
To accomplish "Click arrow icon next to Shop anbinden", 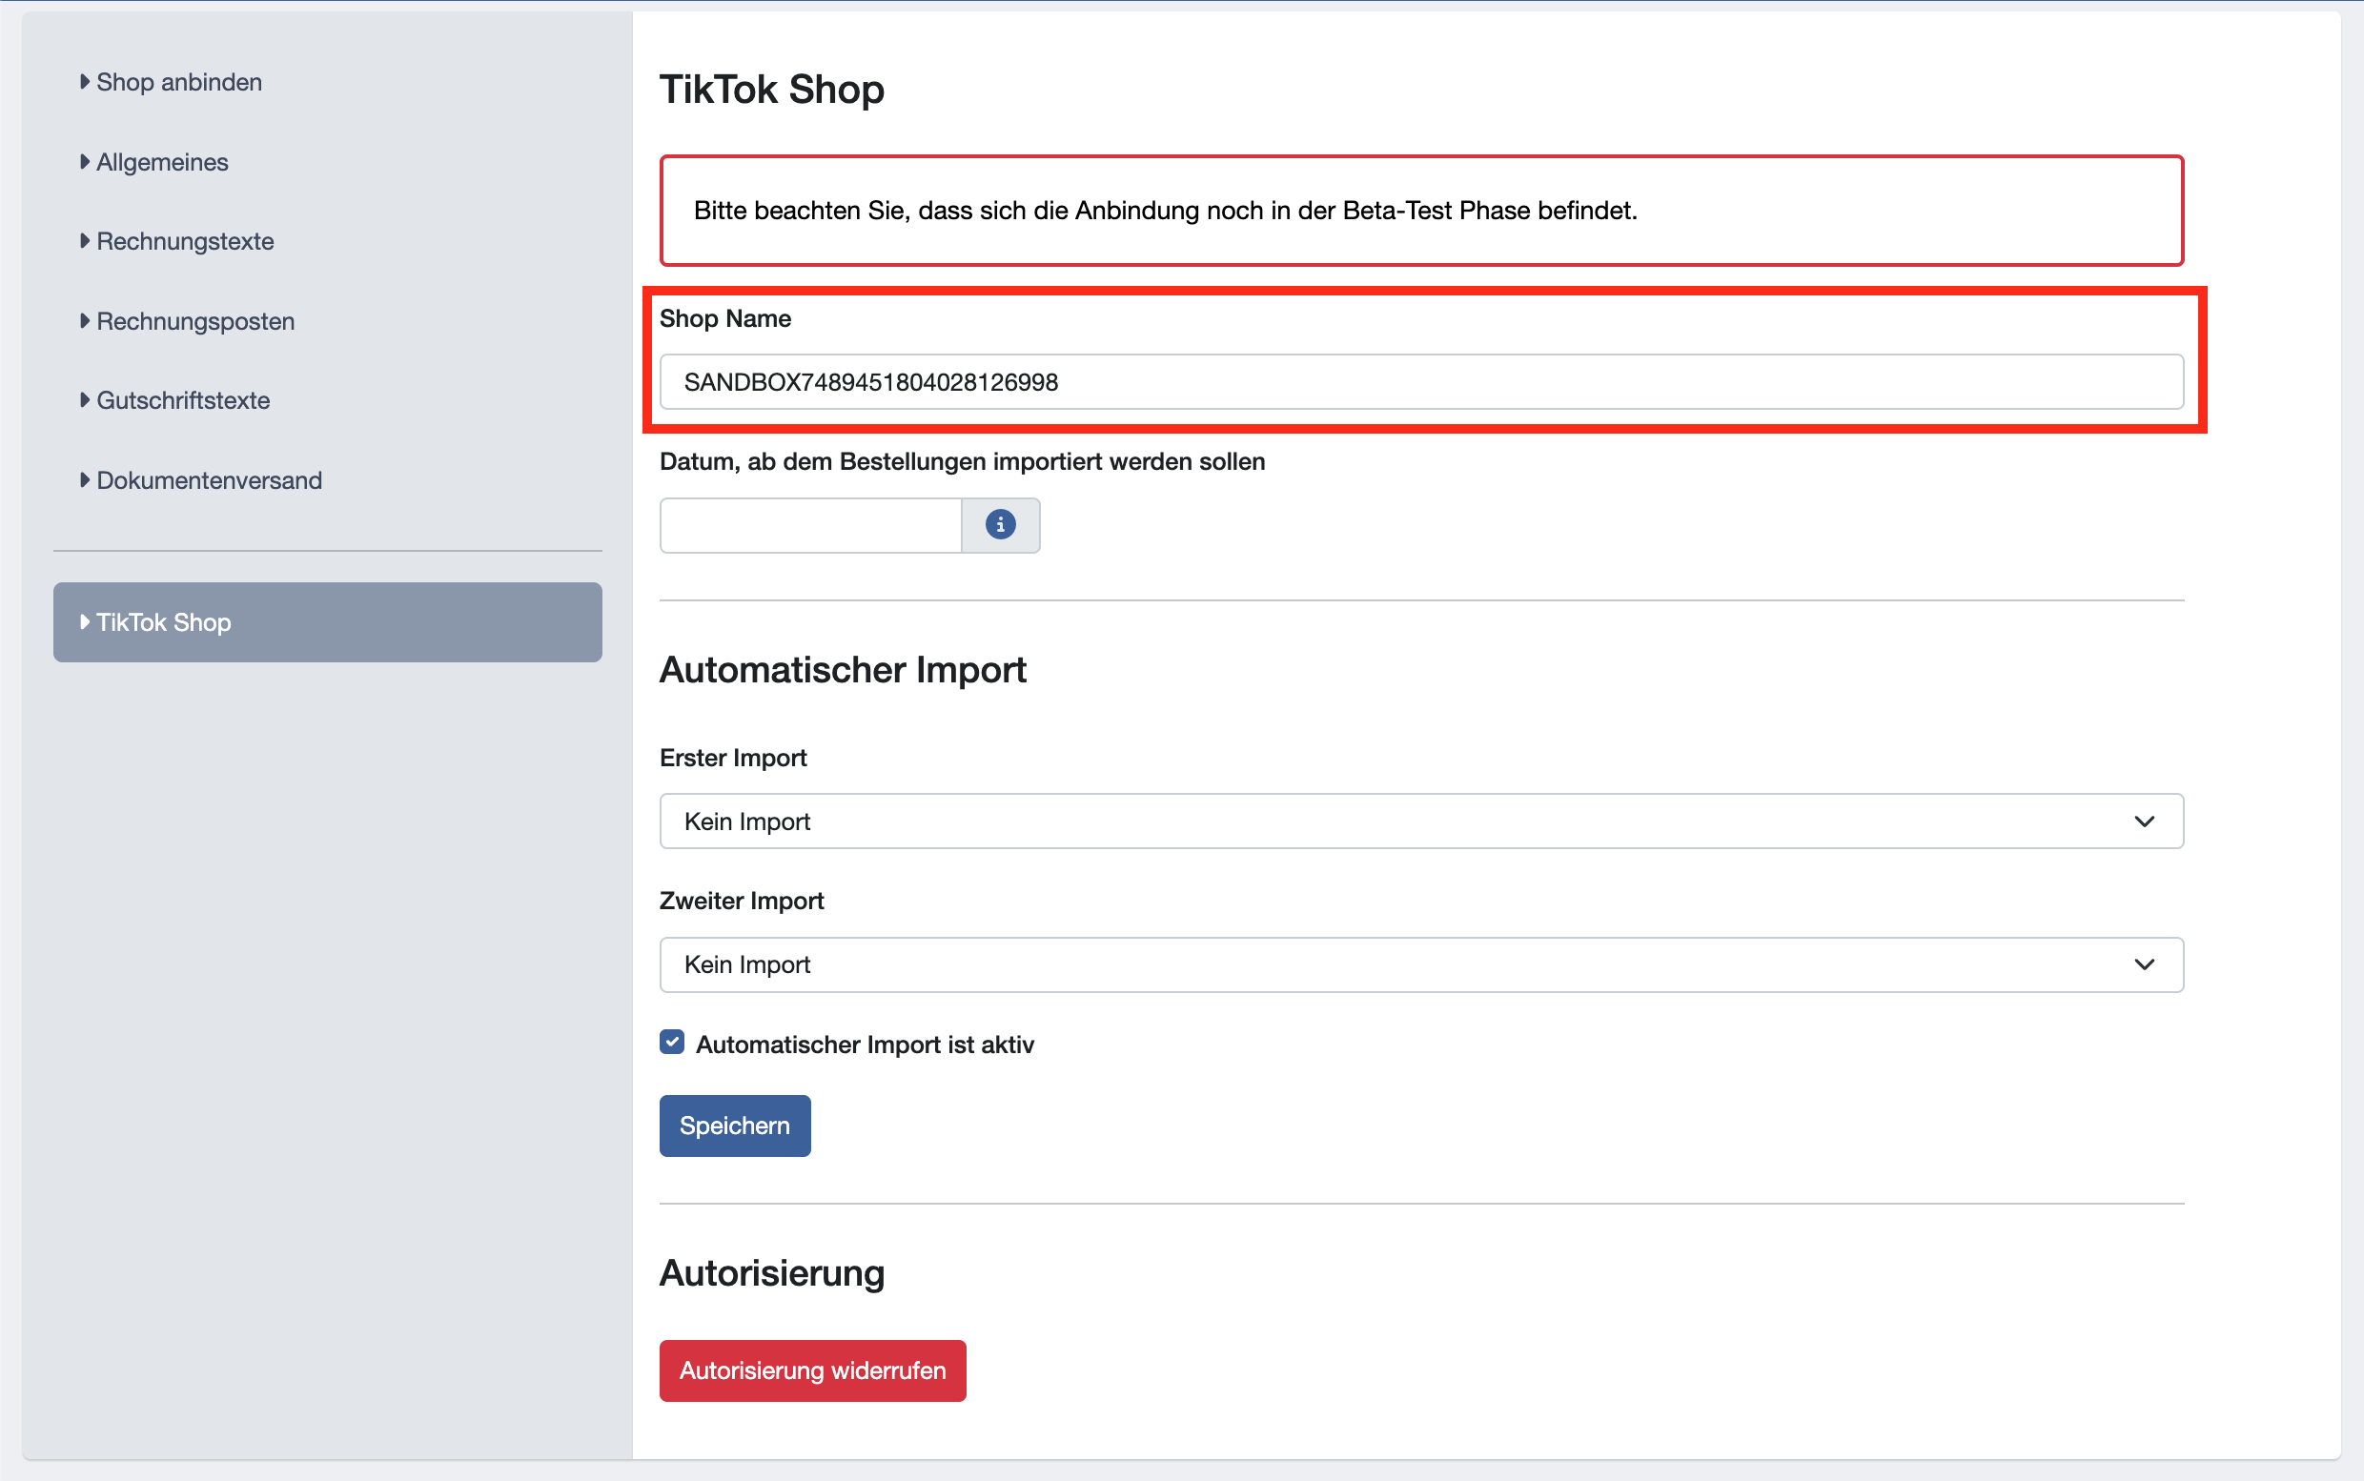I will (85, 81).
